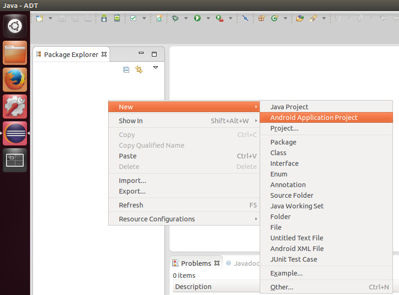Screen dimensions: 399x295
Task: Switch to the Javadoc tab
Action: pos(243,264)
